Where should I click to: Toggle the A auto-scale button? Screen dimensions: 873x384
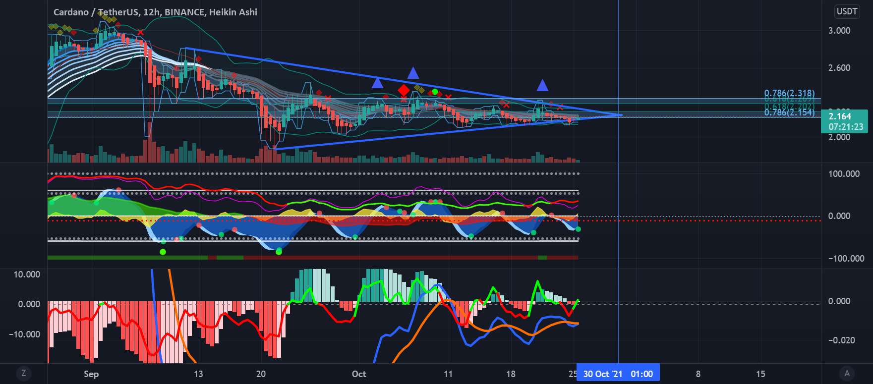[847, 373]
